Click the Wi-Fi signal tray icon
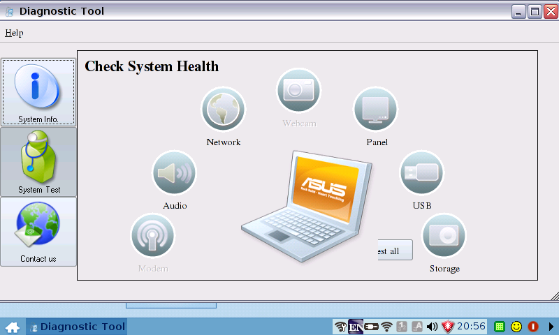The width and height of the screenshot is (559, 335). click(x=386, y=327)
